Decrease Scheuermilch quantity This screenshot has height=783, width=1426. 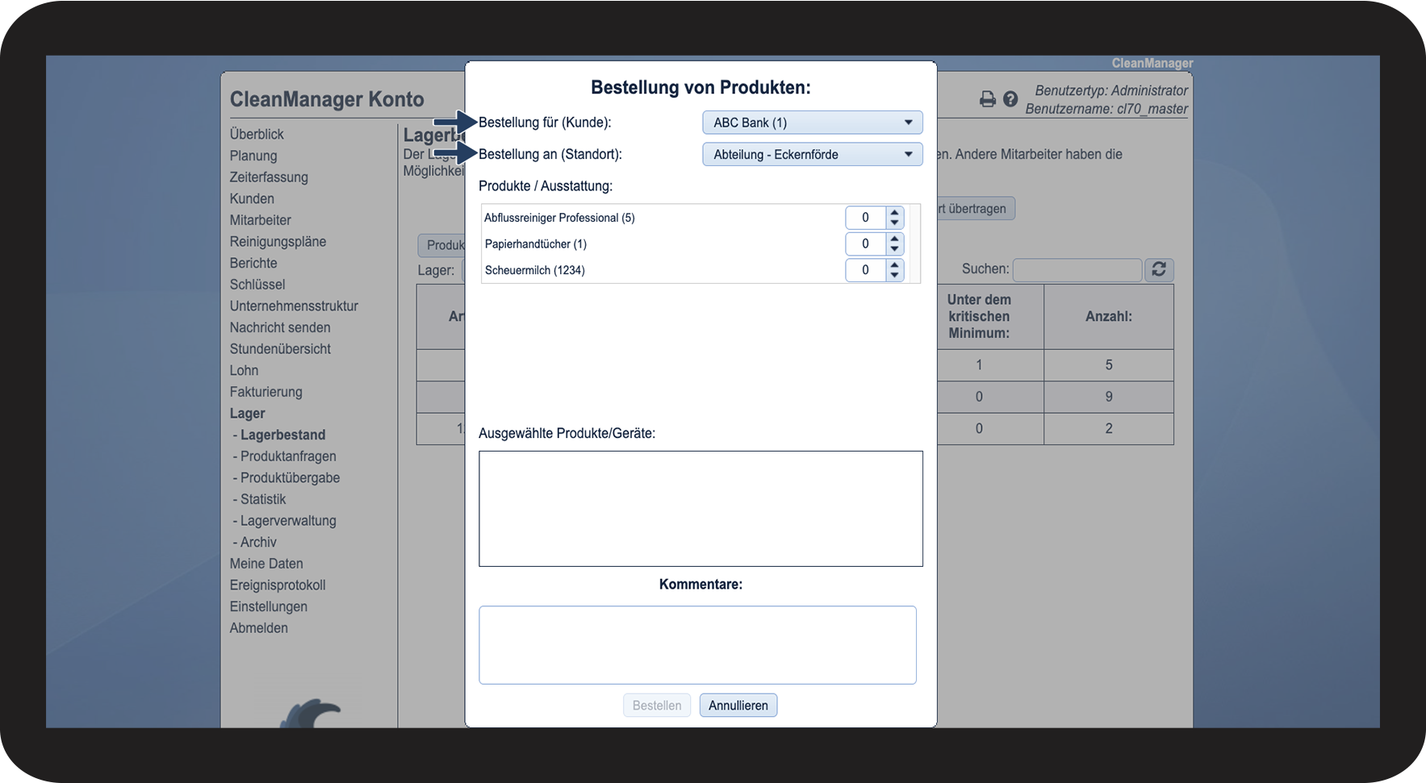coord(894,275)
